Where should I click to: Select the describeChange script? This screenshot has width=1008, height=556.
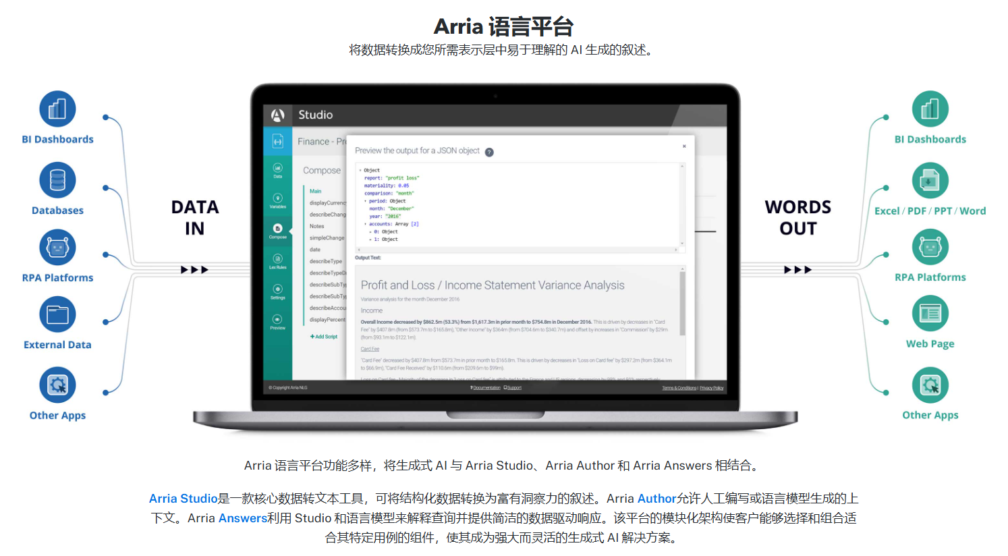(x=327, y=215)
